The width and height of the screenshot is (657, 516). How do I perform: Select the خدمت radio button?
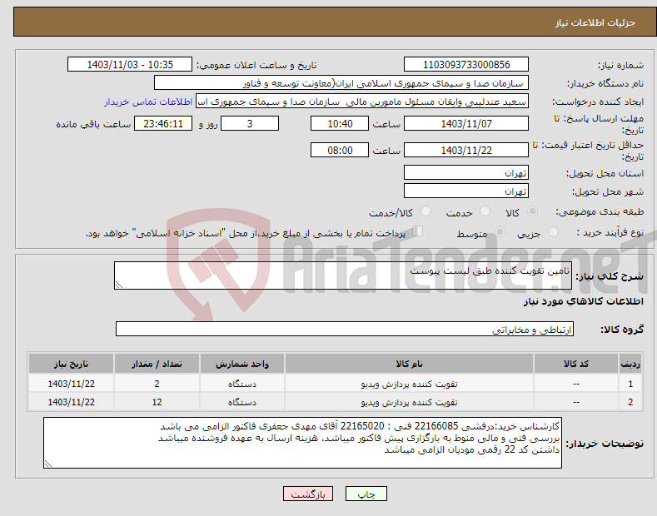click(x=485, y=211)
